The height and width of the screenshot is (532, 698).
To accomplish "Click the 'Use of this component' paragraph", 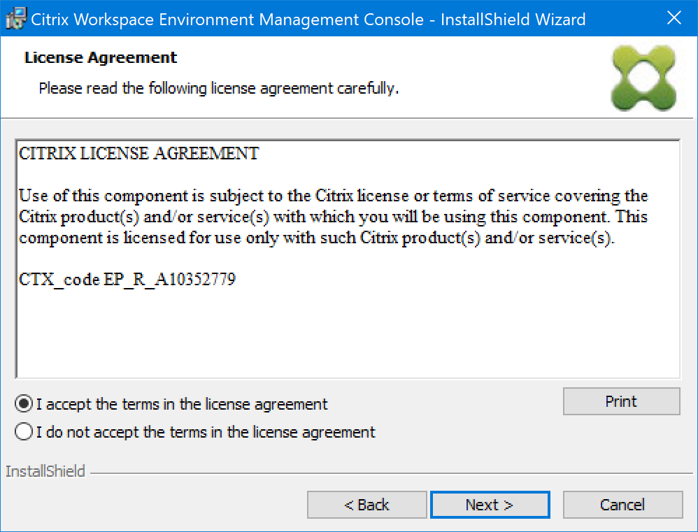I will (x=333, y=217).
